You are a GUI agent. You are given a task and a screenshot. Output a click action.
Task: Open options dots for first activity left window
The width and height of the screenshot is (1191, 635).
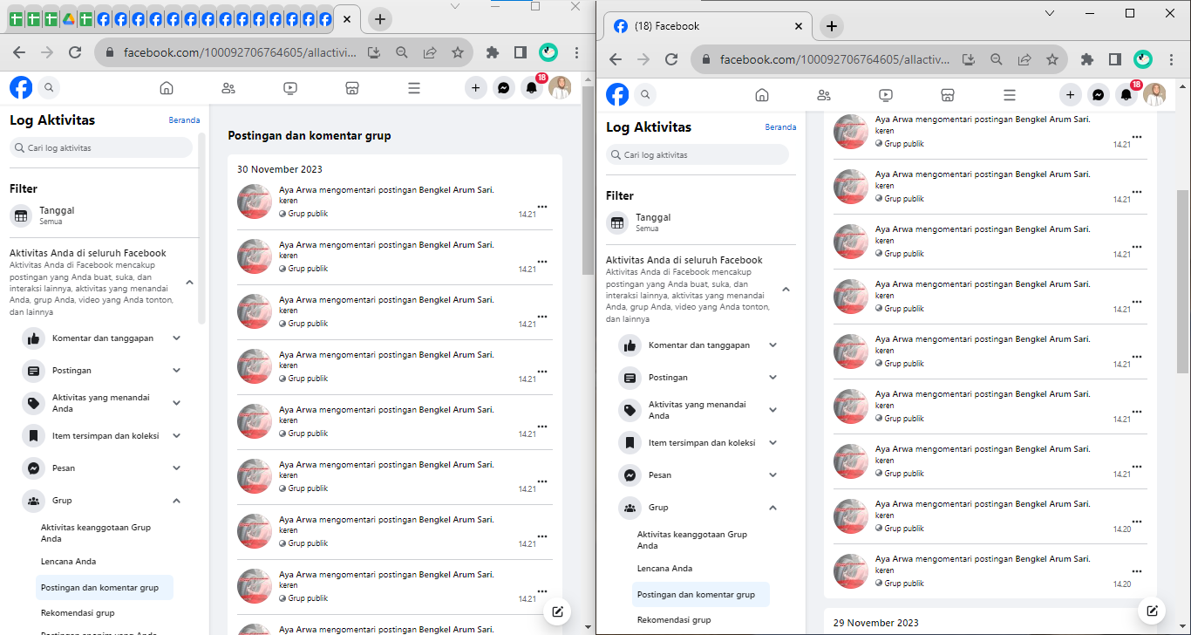click(x=542, y=207)
